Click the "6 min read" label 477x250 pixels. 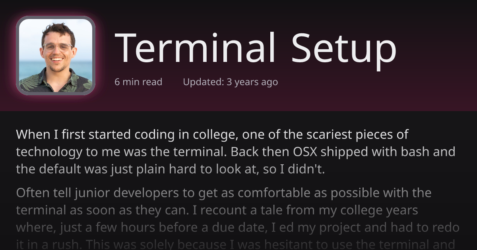pos(138,82)
